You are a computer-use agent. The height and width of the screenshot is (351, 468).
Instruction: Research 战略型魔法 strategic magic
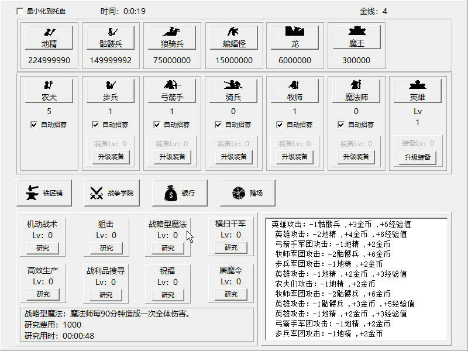168,247
